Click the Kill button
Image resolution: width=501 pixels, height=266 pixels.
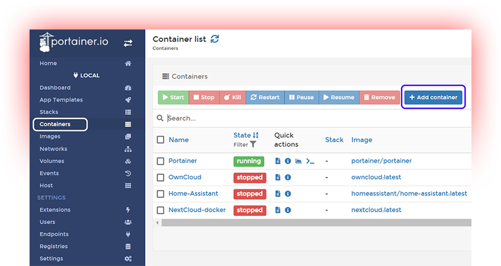tap(232, 97)
